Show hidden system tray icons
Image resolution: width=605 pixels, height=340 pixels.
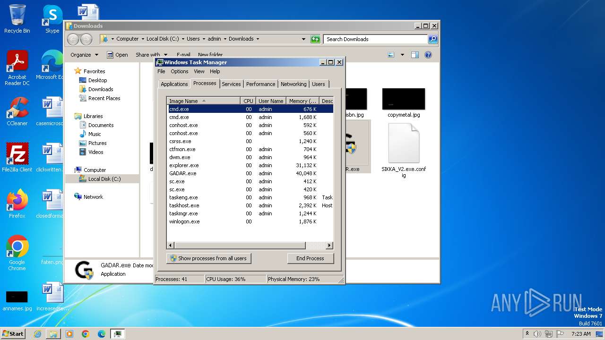[527, 334]
